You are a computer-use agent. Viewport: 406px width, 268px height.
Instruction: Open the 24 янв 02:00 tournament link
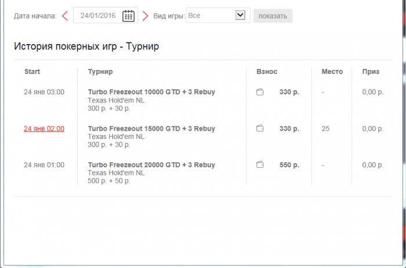44,129
